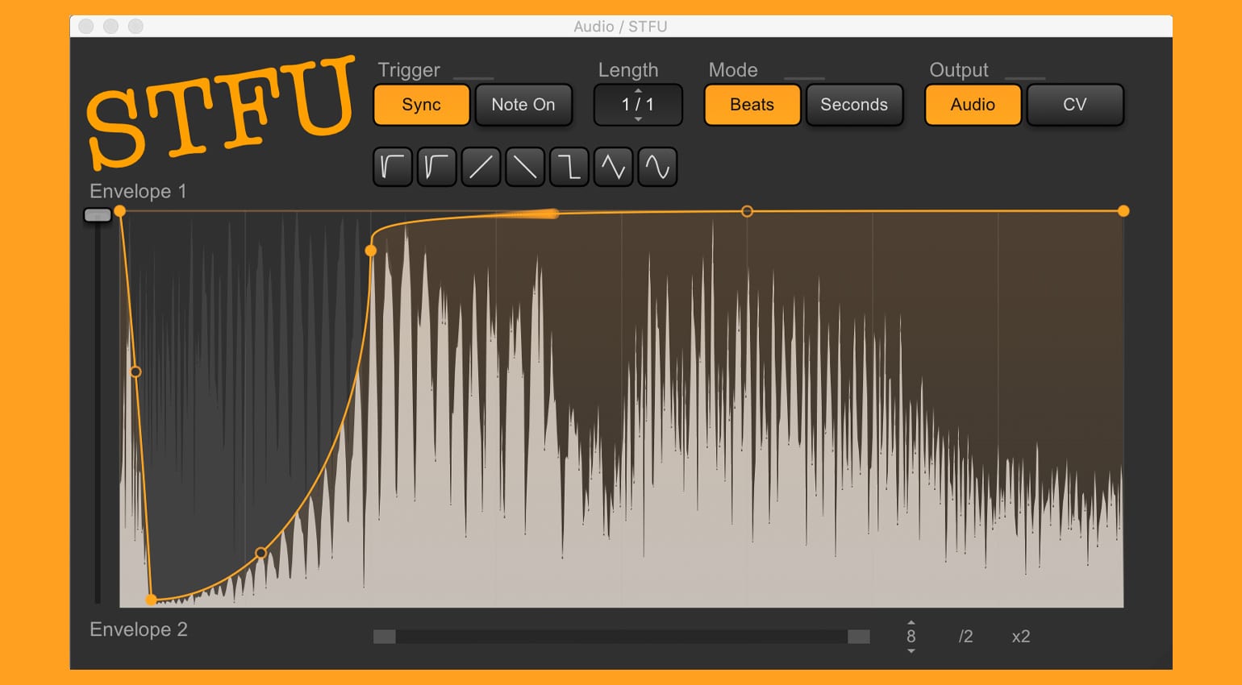Click the grid division value 8
This screenshot has height=685, width=1242.
911,637
